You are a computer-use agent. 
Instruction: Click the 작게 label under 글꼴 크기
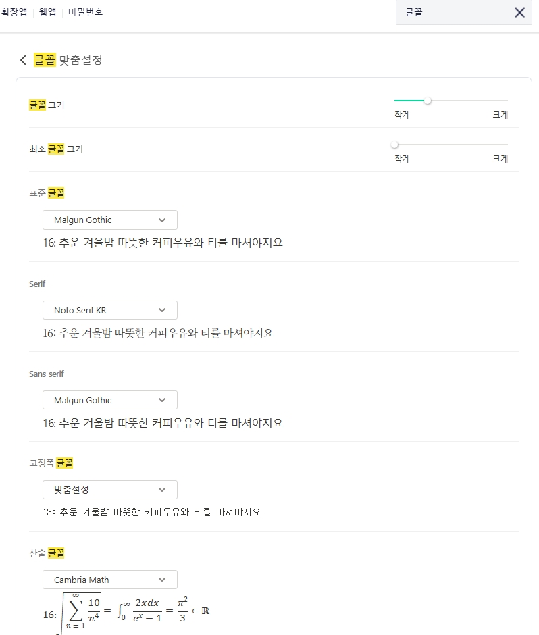[402, 115]
